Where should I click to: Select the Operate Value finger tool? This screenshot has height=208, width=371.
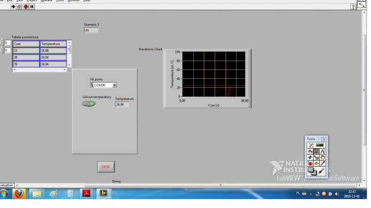click(x=310, y=151)
